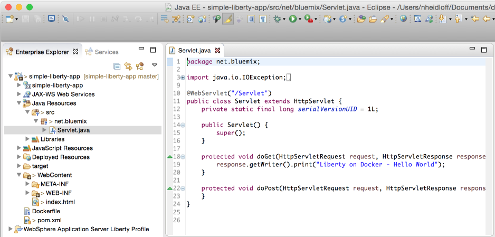Collapse the Java Resources node
The image size is (495, 237).
[x=19, y=103]
